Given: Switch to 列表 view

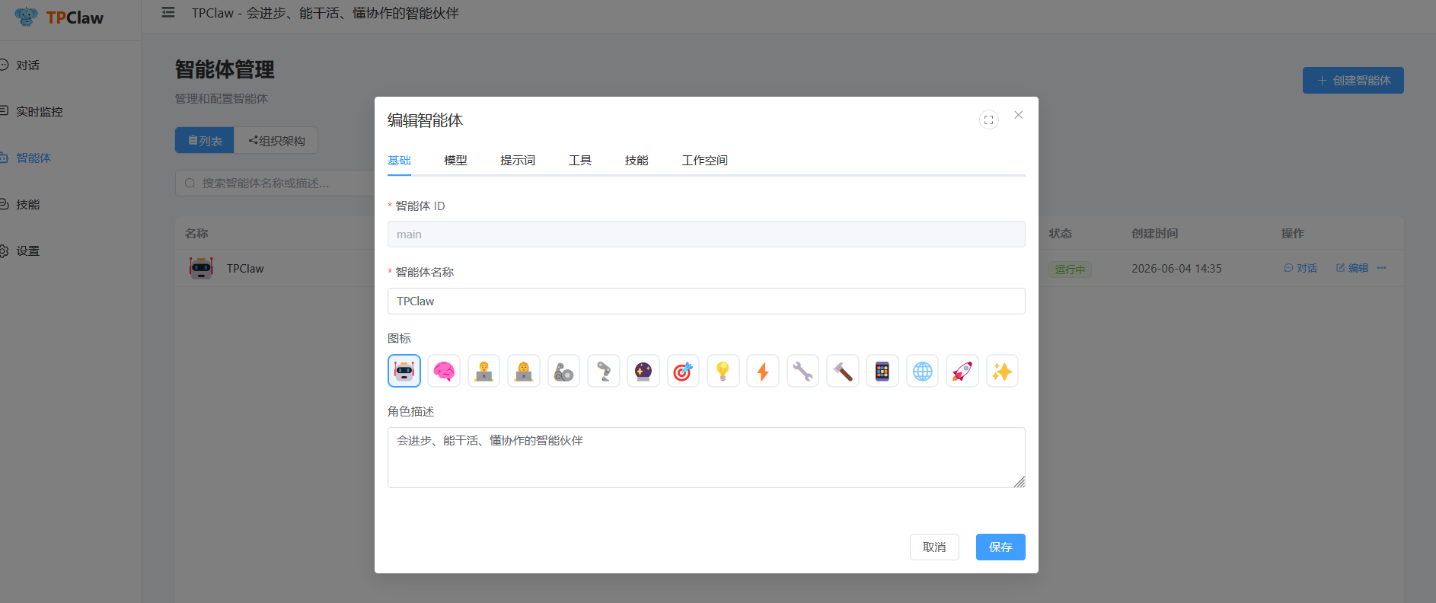Looking at the screenshot, I should coord(205,141).
